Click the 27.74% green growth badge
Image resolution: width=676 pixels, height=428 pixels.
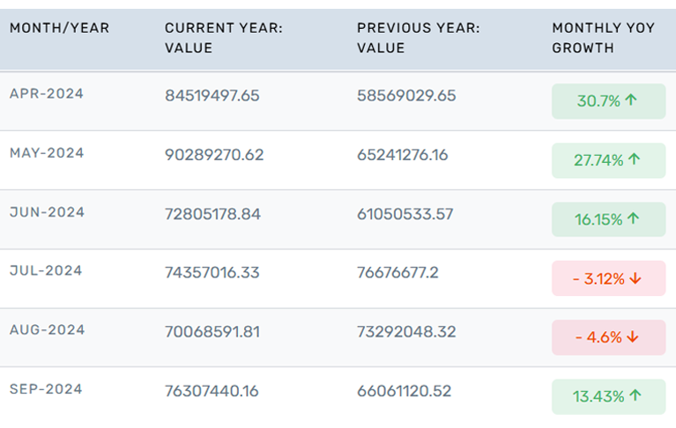[x=608, y=160]
